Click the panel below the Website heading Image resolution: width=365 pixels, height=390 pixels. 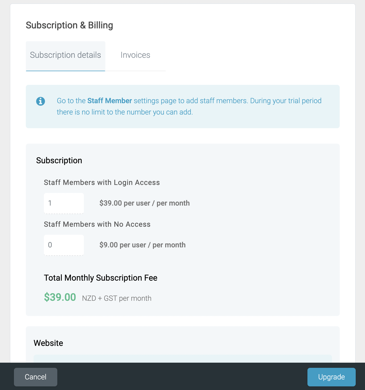(183, 359)
